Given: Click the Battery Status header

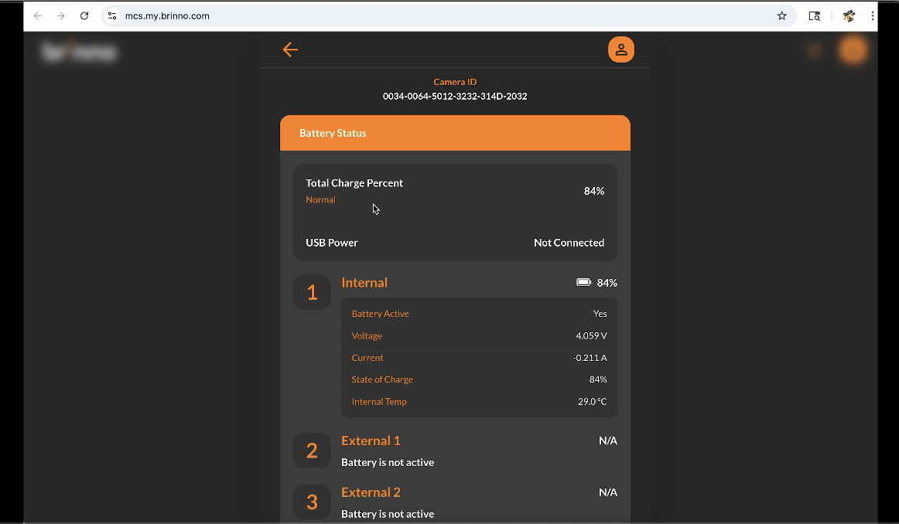Looking at the screenshot, I should click(x=333, y=133).
